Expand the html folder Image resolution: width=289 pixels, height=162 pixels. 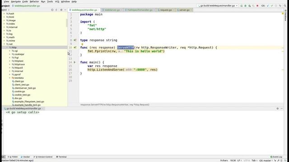(4, 17)
